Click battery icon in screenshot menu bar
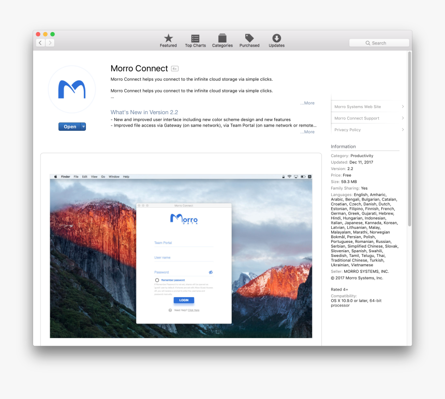 303,177
